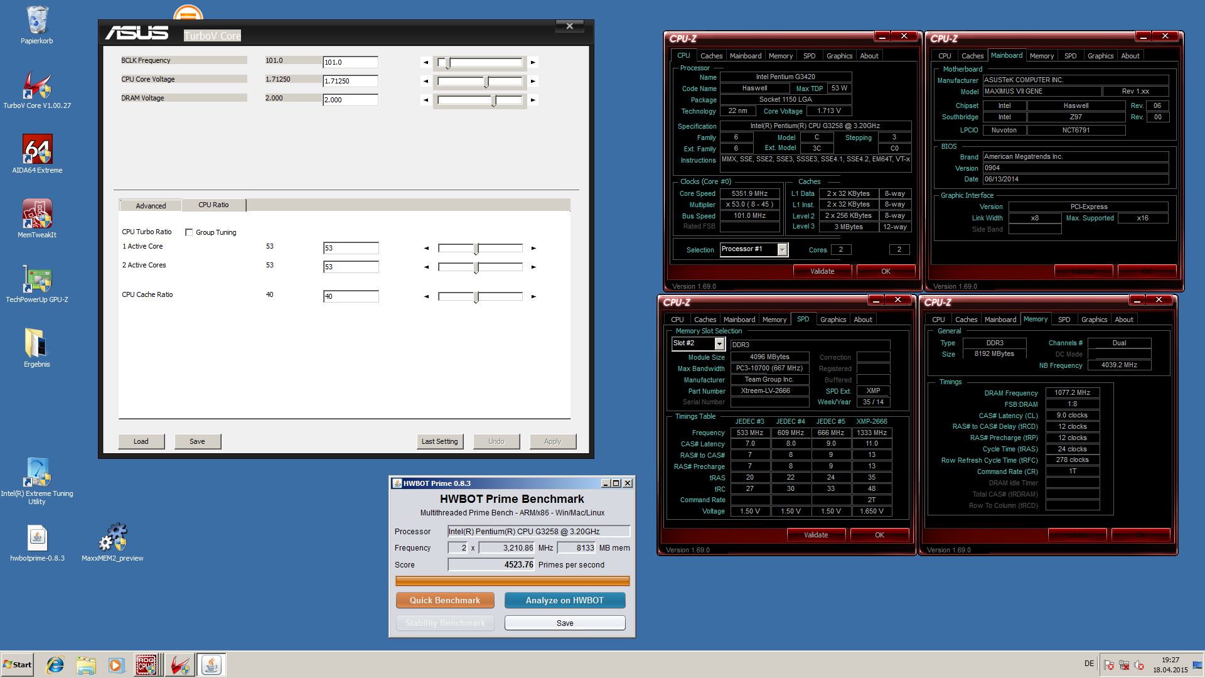Click the CPU Core Voltage input field

(x=350, y=81)
